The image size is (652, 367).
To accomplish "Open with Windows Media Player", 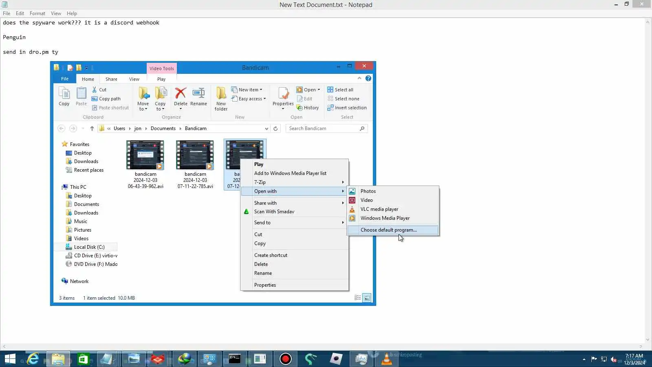I will [393, 218].
